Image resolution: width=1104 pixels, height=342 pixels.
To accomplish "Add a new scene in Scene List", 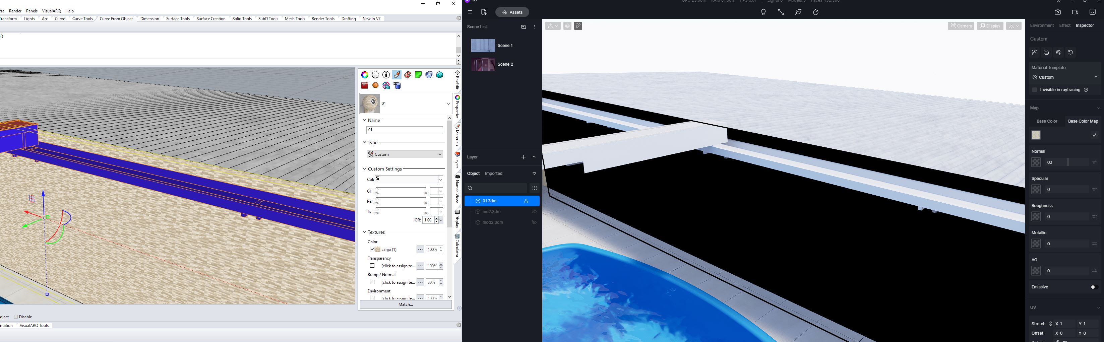I will point(523,27).
